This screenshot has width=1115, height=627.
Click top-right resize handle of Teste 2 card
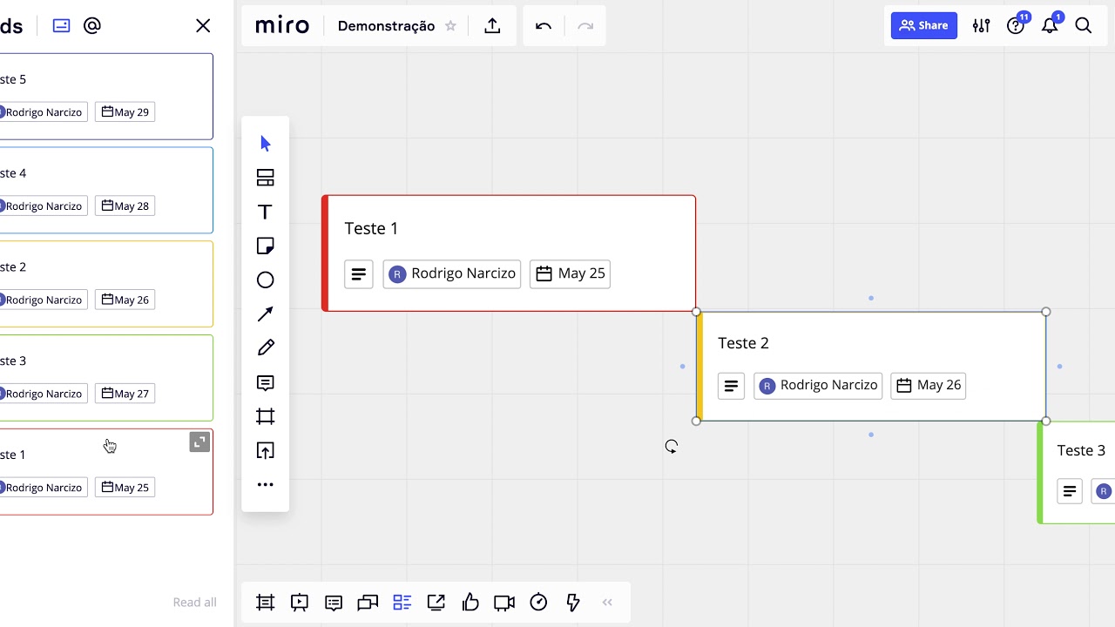(1046, 312)
